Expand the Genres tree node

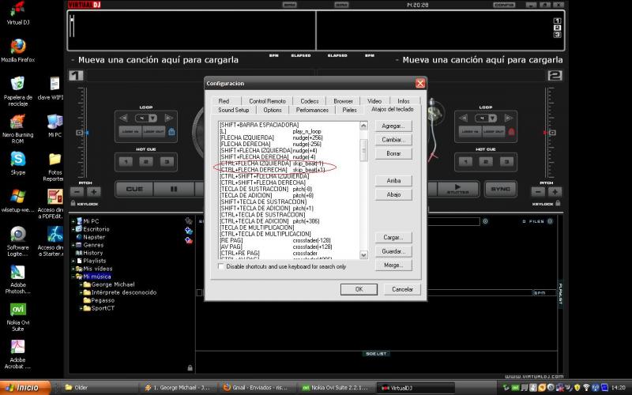pos(73,245)
